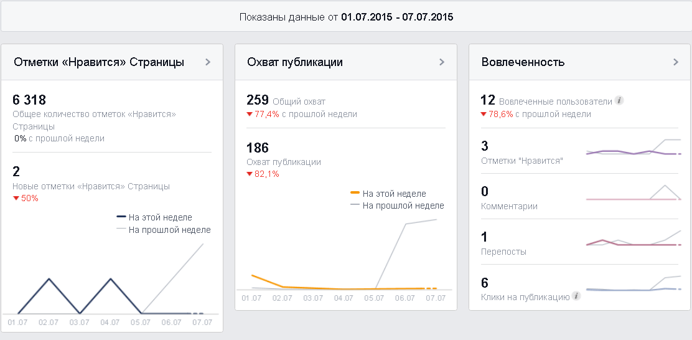Click the 04.07 peak in likes chart

[110, 279]
